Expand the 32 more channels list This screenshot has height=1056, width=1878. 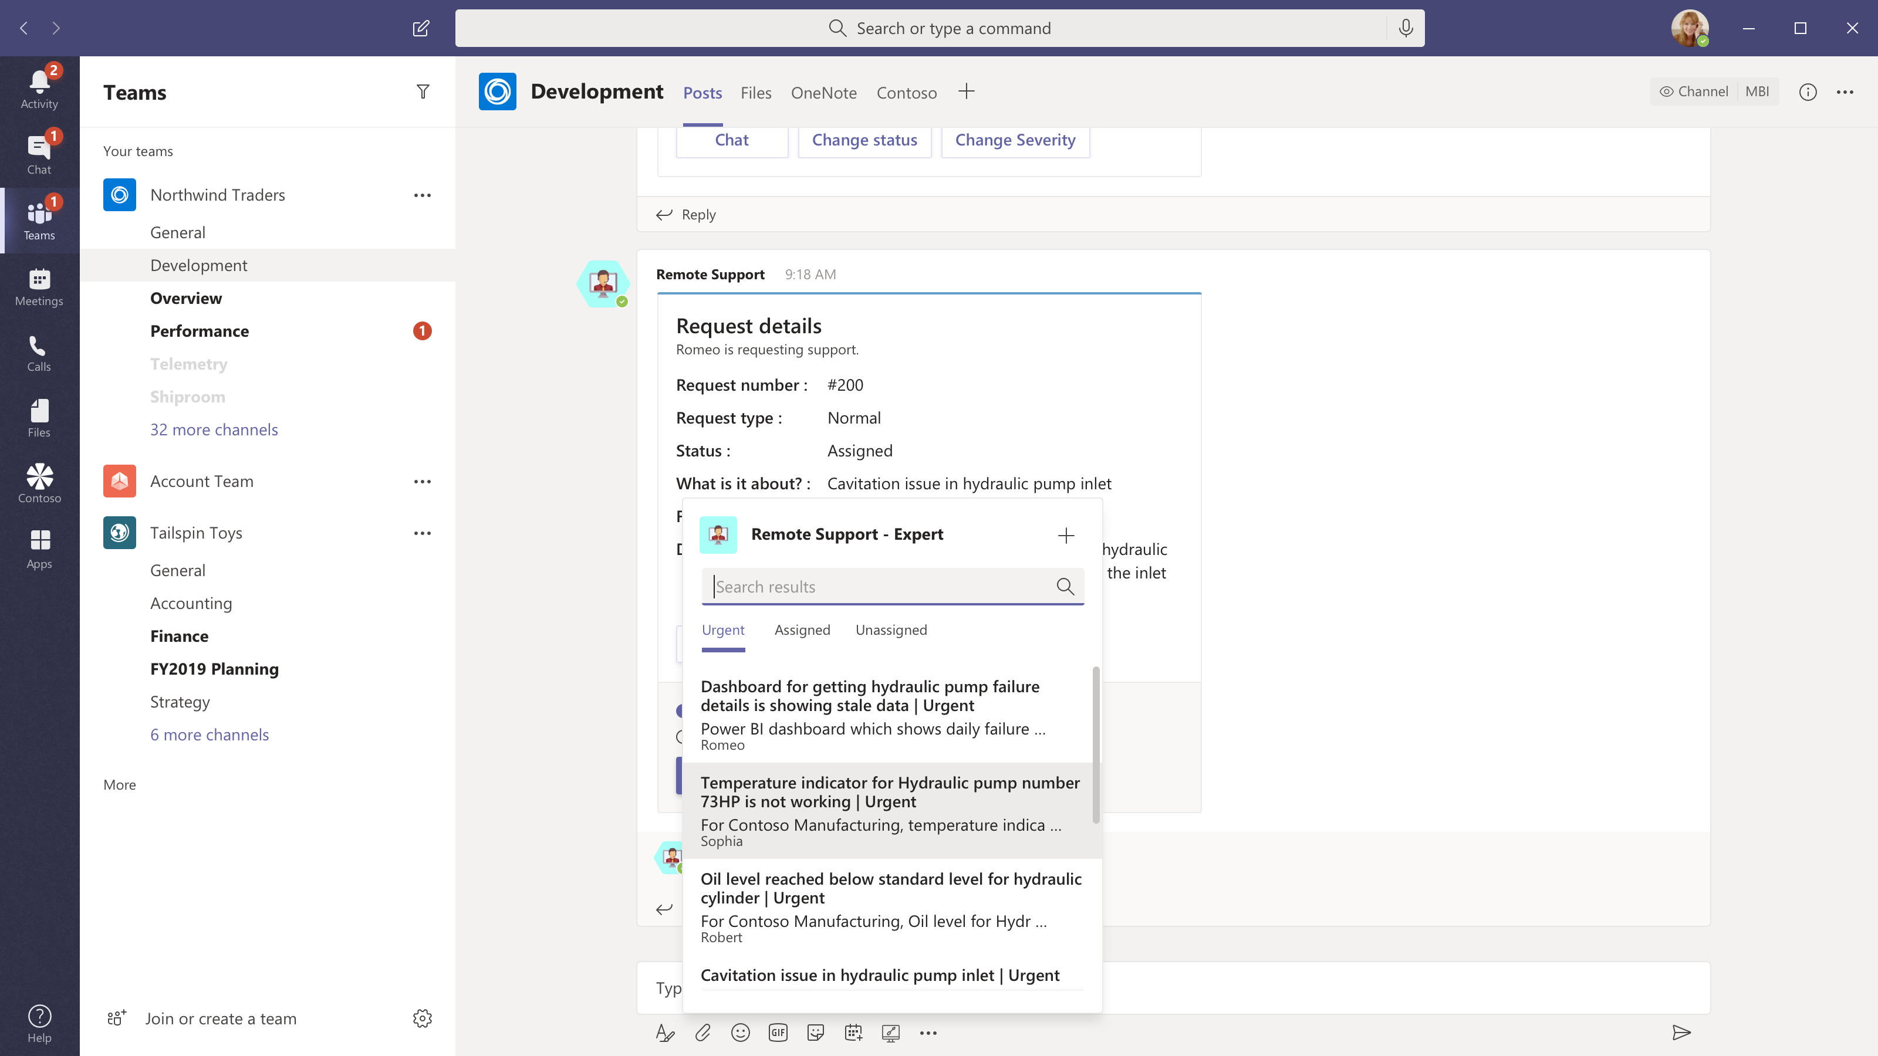pyautogui.click(x=214, y=429)
